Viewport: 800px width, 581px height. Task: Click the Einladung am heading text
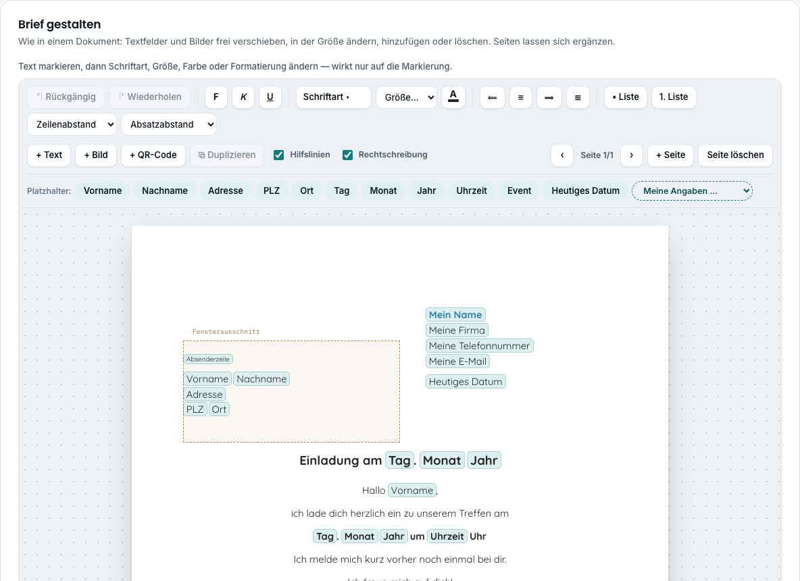341,461
